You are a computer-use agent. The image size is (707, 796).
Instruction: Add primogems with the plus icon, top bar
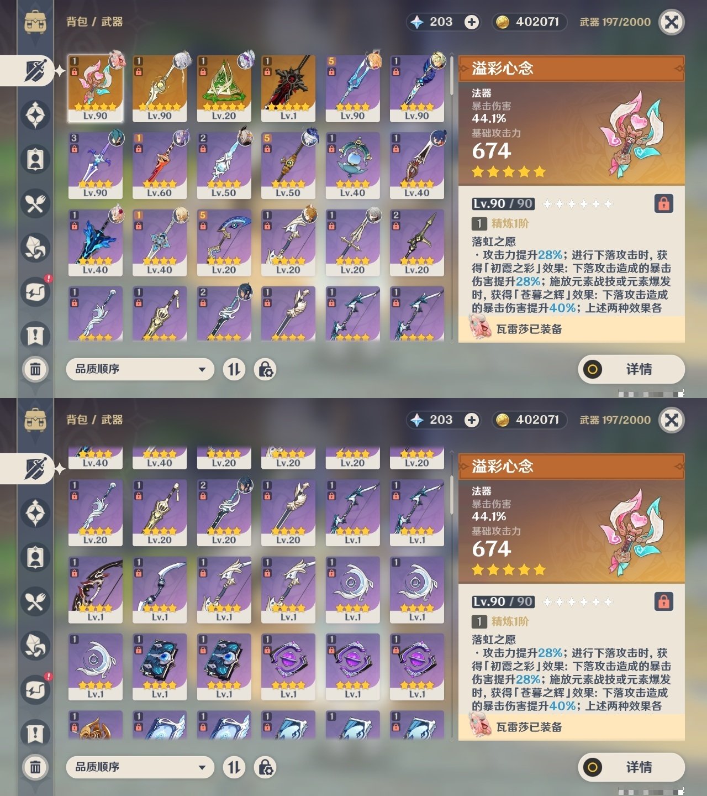[471, 22]
